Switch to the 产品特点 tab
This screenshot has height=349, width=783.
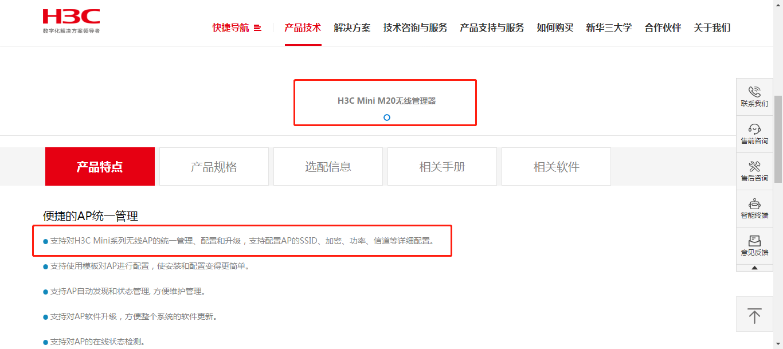tap(100, 167)
